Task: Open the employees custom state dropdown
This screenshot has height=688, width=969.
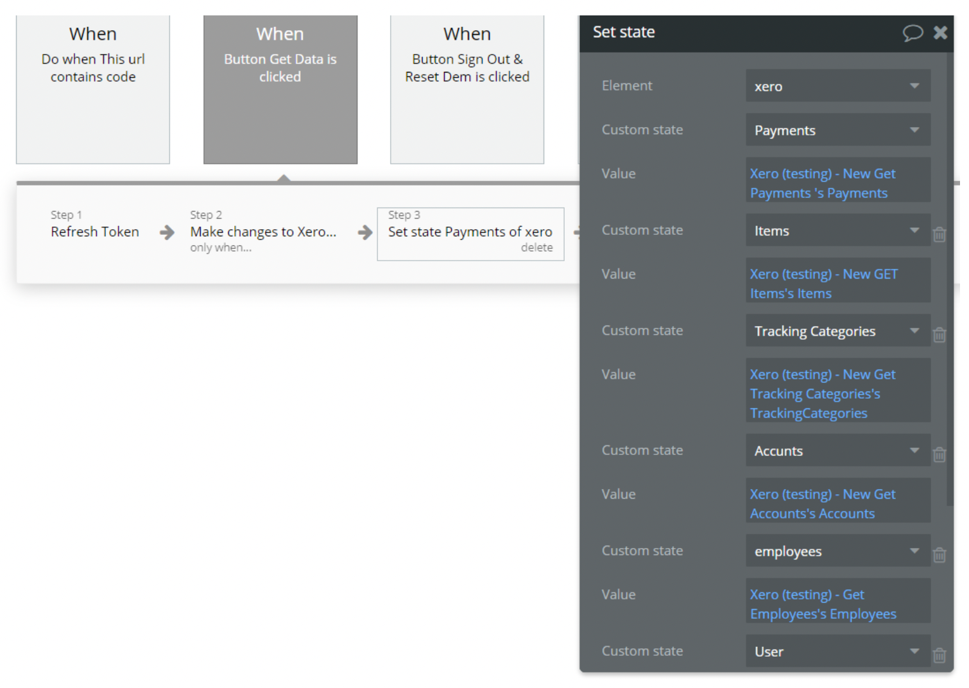Action: coord(838,551)
